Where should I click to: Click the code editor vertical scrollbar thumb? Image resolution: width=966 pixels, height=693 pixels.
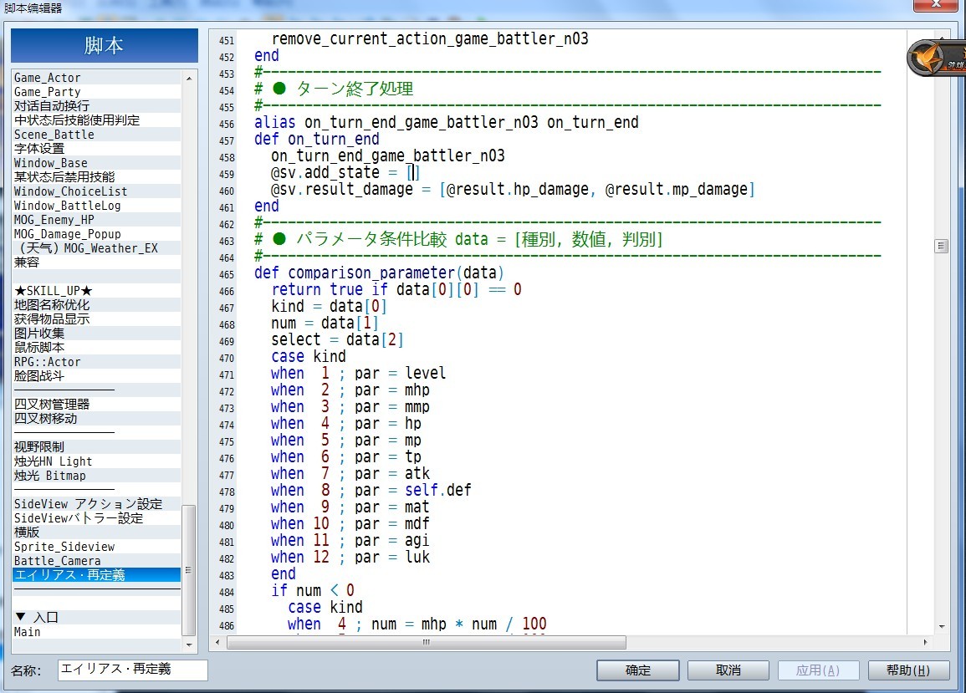[941, 247]
